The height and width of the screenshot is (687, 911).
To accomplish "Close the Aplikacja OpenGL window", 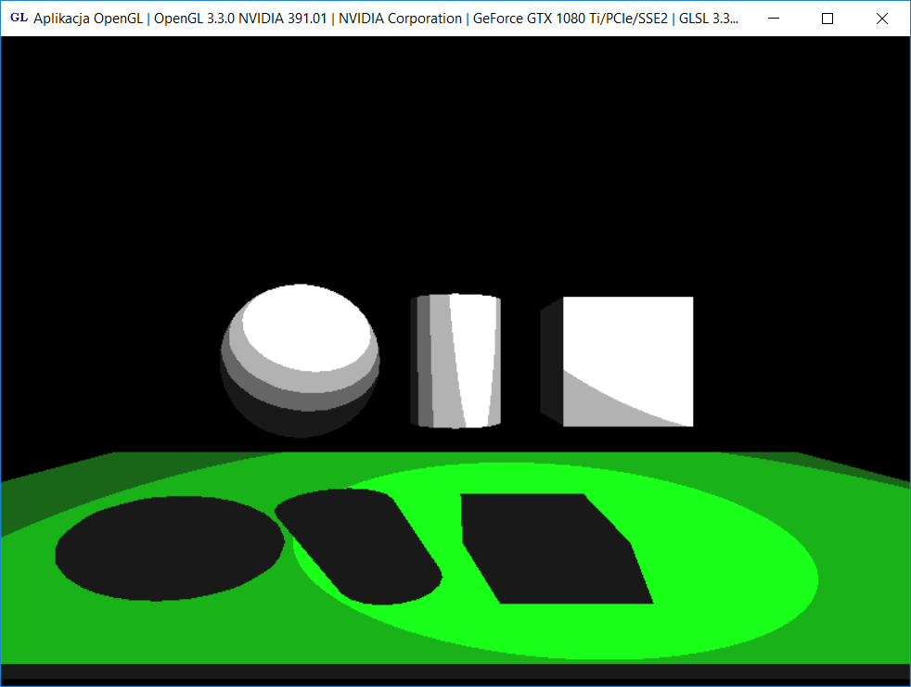I will (882, 19).
